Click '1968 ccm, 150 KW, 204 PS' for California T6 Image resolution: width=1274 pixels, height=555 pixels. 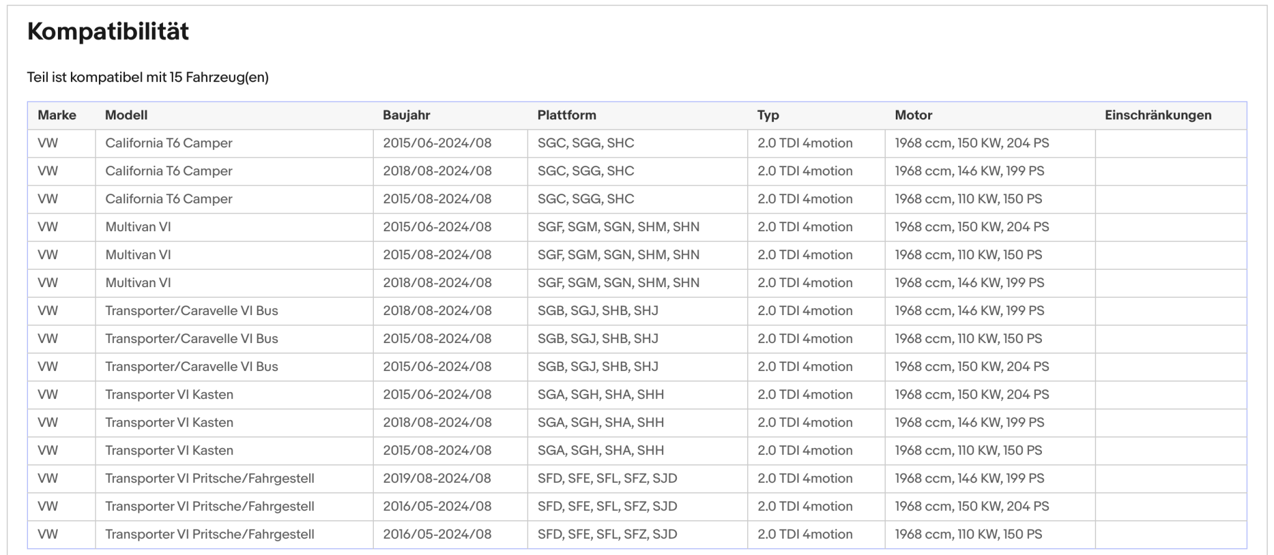tap(972, 143)
